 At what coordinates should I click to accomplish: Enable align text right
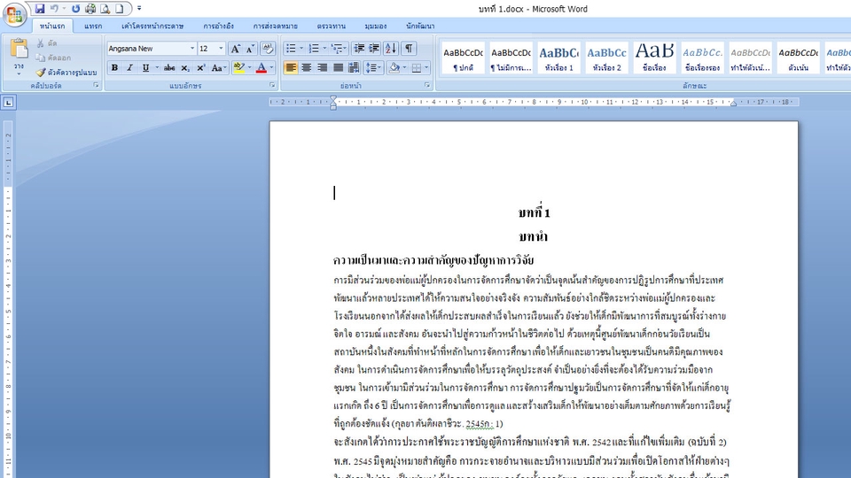[323, 68]
